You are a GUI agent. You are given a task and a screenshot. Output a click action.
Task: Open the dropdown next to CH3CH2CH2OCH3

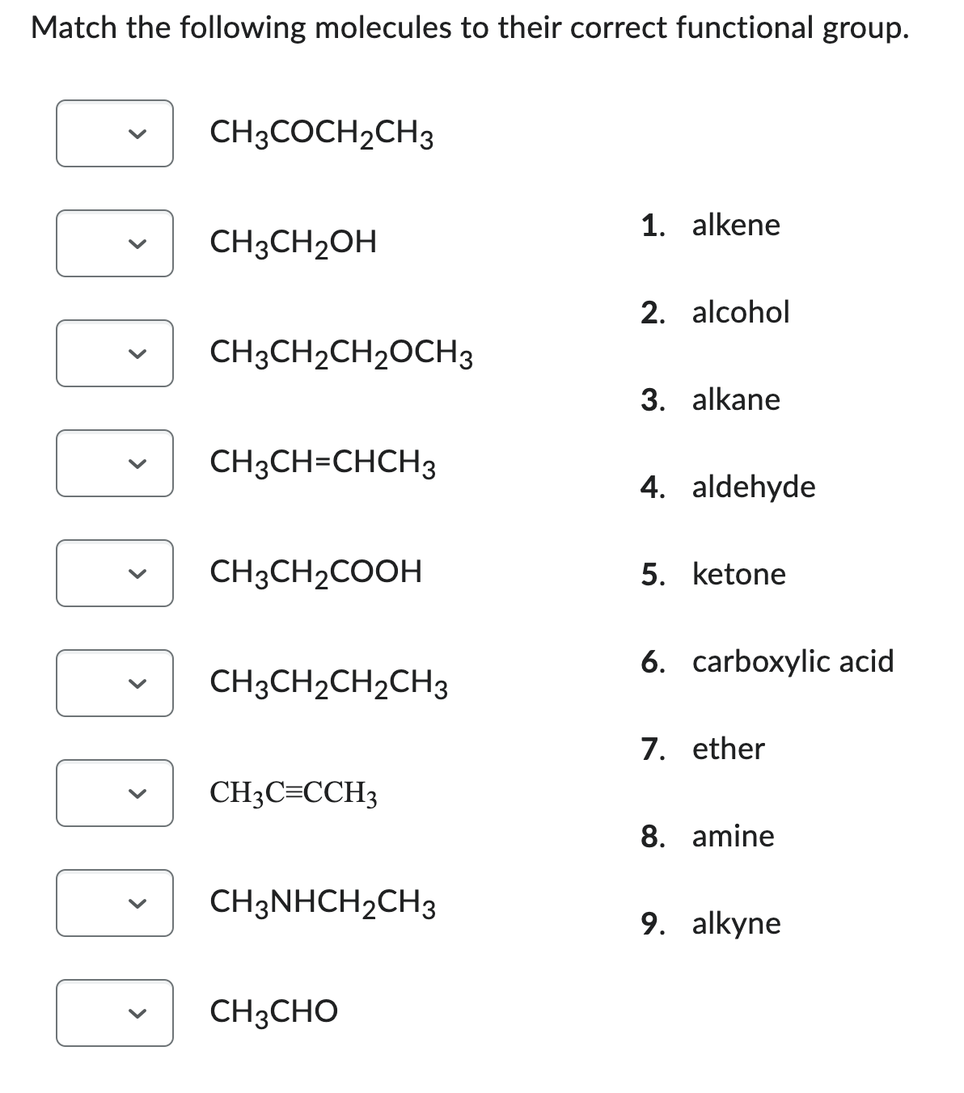pyautogui.click(x=114, y=352)
